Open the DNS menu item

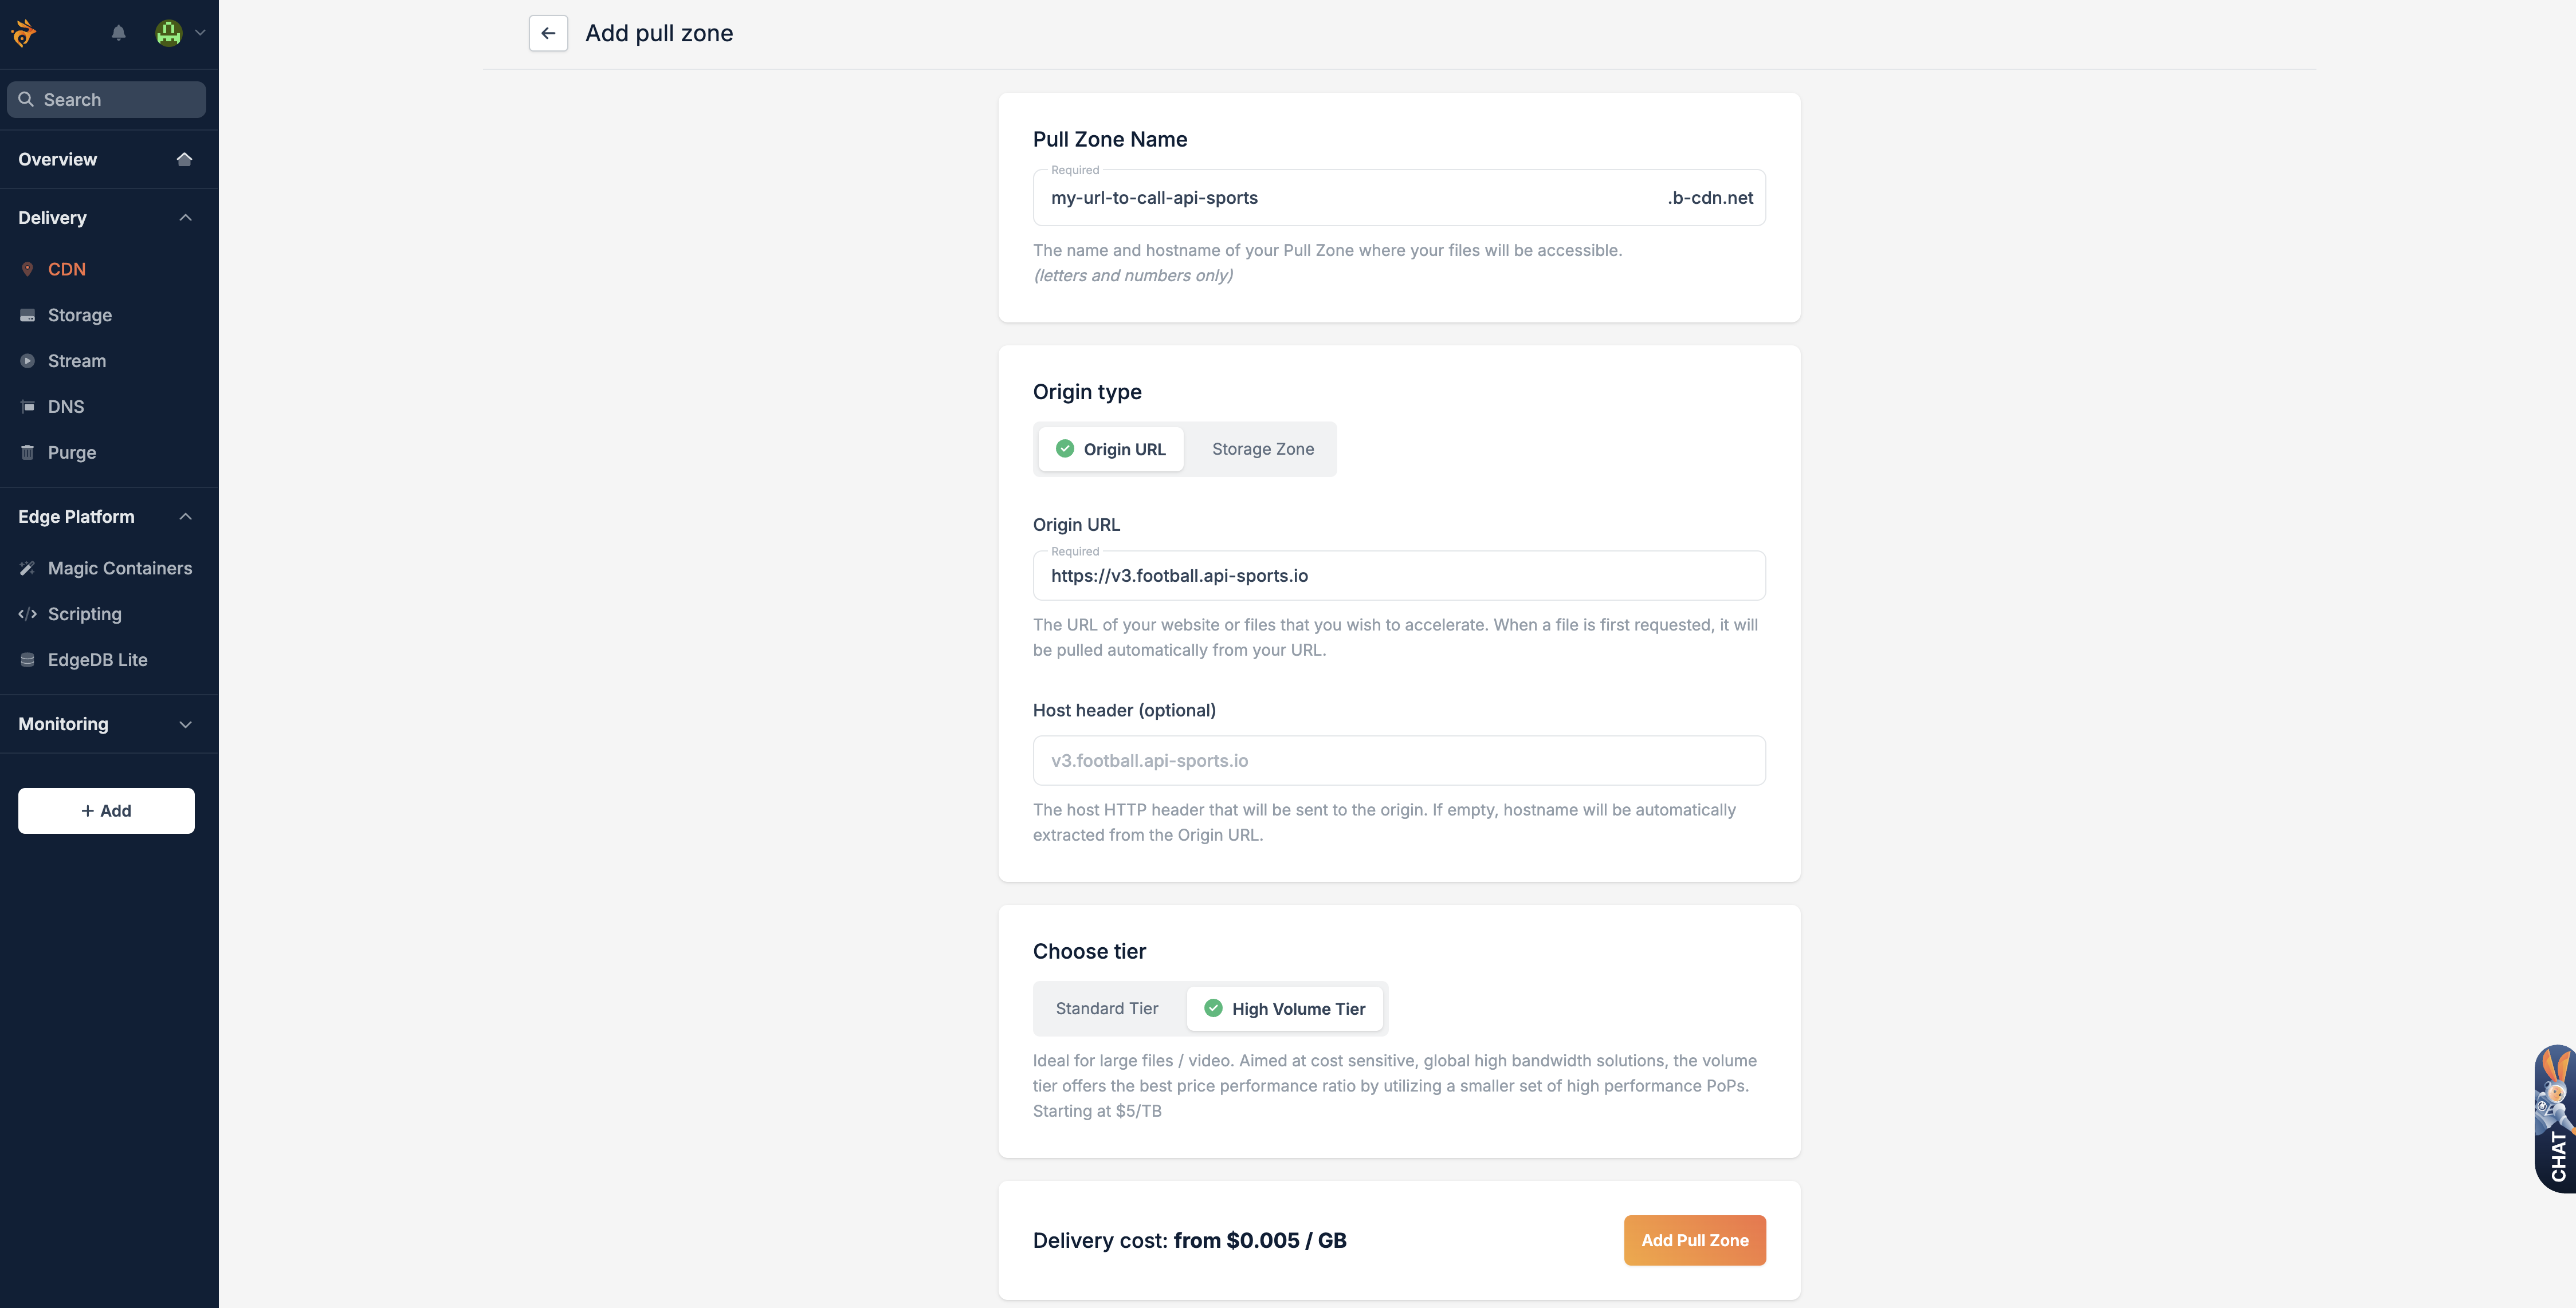66,407
